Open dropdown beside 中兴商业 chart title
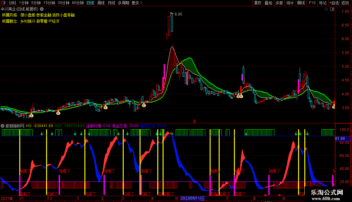Viewport: 352px width, 202px height. [42, 9]
